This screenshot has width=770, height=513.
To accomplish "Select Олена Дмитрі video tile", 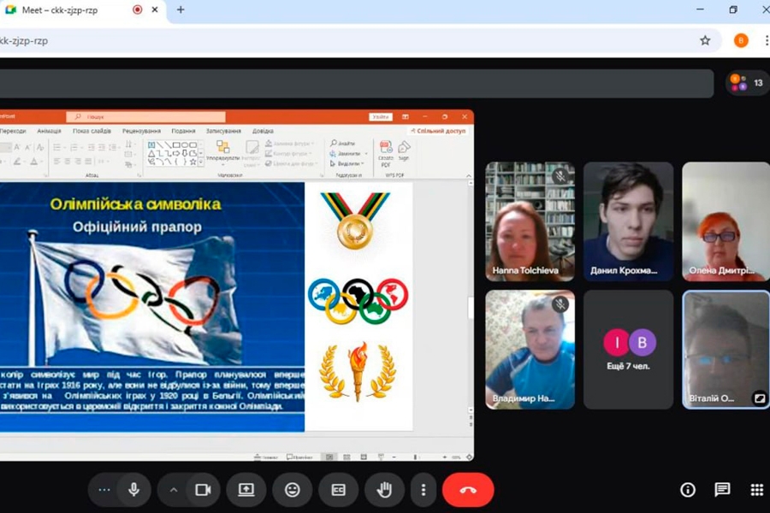I will point(726,221).
